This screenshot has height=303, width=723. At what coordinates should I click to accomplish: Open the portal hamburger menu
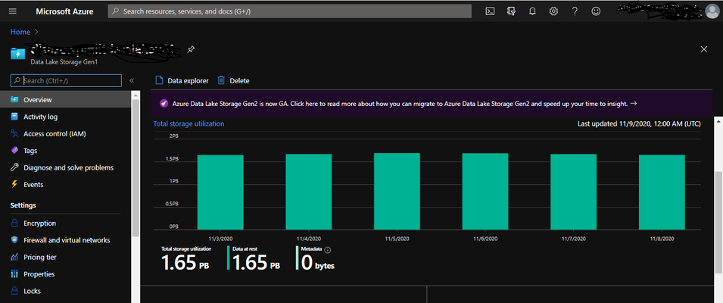point(12,11)
